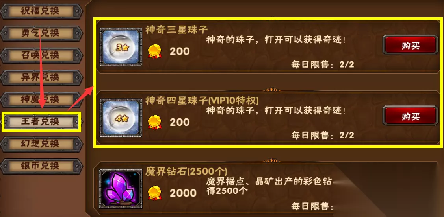Switch to the 幻想兑换 tab
The width and height of the screenshot is (444, 217).
point(41,144)
